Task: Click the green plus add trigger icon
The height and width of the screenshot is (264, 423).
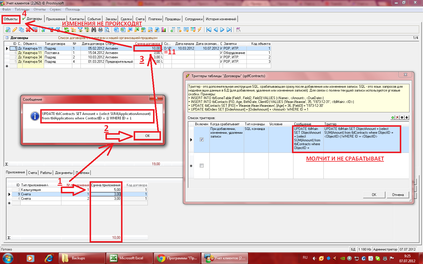Action: pyautogui.click(x=393, y=118)
